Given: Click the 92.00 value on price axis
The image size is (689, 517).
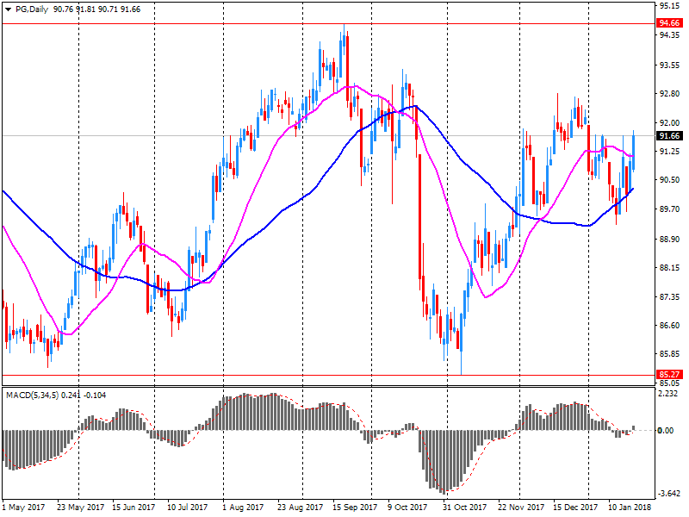Looking at the screenshot, I should [668, 122].
